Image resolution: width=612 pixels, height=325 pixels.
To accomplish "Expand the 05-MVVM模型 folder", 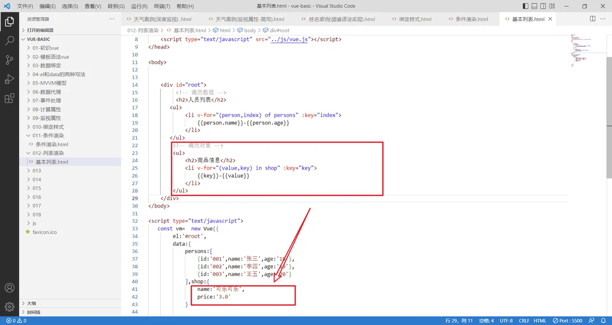I will [70, 83].
